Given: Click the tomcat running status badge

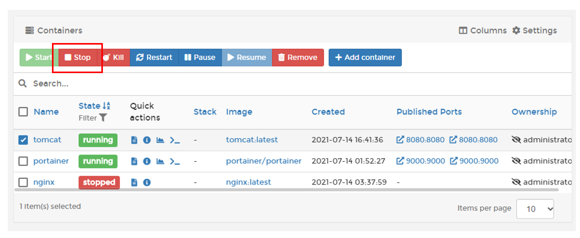Looking at the screenshot, I should click(x=98, y=140).
